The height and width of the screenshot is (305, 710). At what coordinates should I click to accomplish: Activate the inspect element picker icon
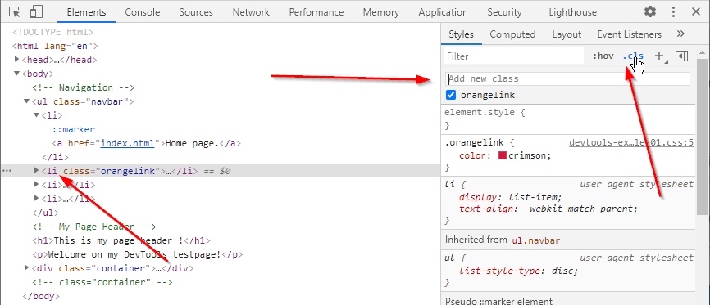coord(15,11)
